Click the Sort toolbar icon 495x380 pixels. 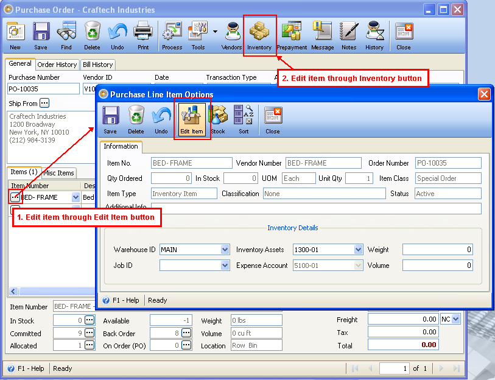pos(244,120)
